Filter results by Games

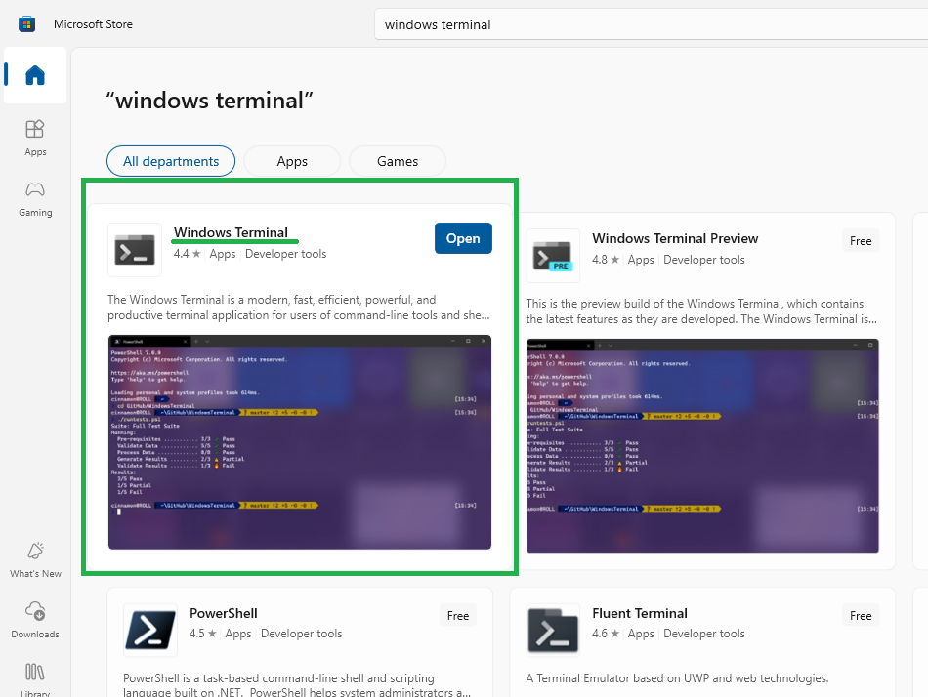(398, 161)
